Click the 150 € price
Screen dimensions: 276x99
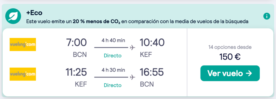click(230, 57)
